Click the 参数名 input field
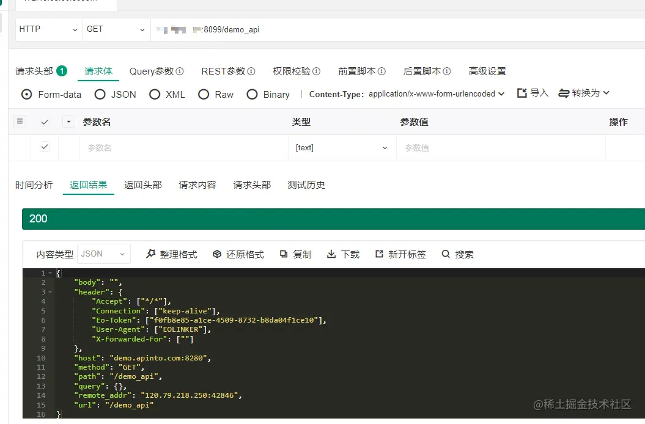The height and width of the screenshot is (424, 645). click(x=183, y=148)
